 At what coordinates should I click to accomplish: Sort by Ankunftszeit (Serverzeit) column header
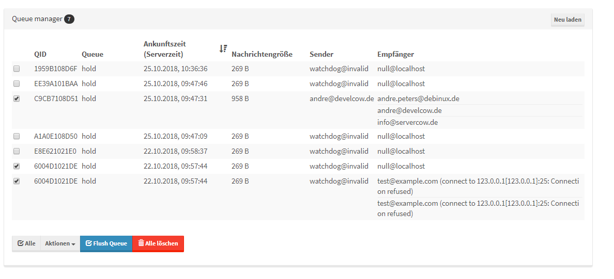tap(165, 49)
